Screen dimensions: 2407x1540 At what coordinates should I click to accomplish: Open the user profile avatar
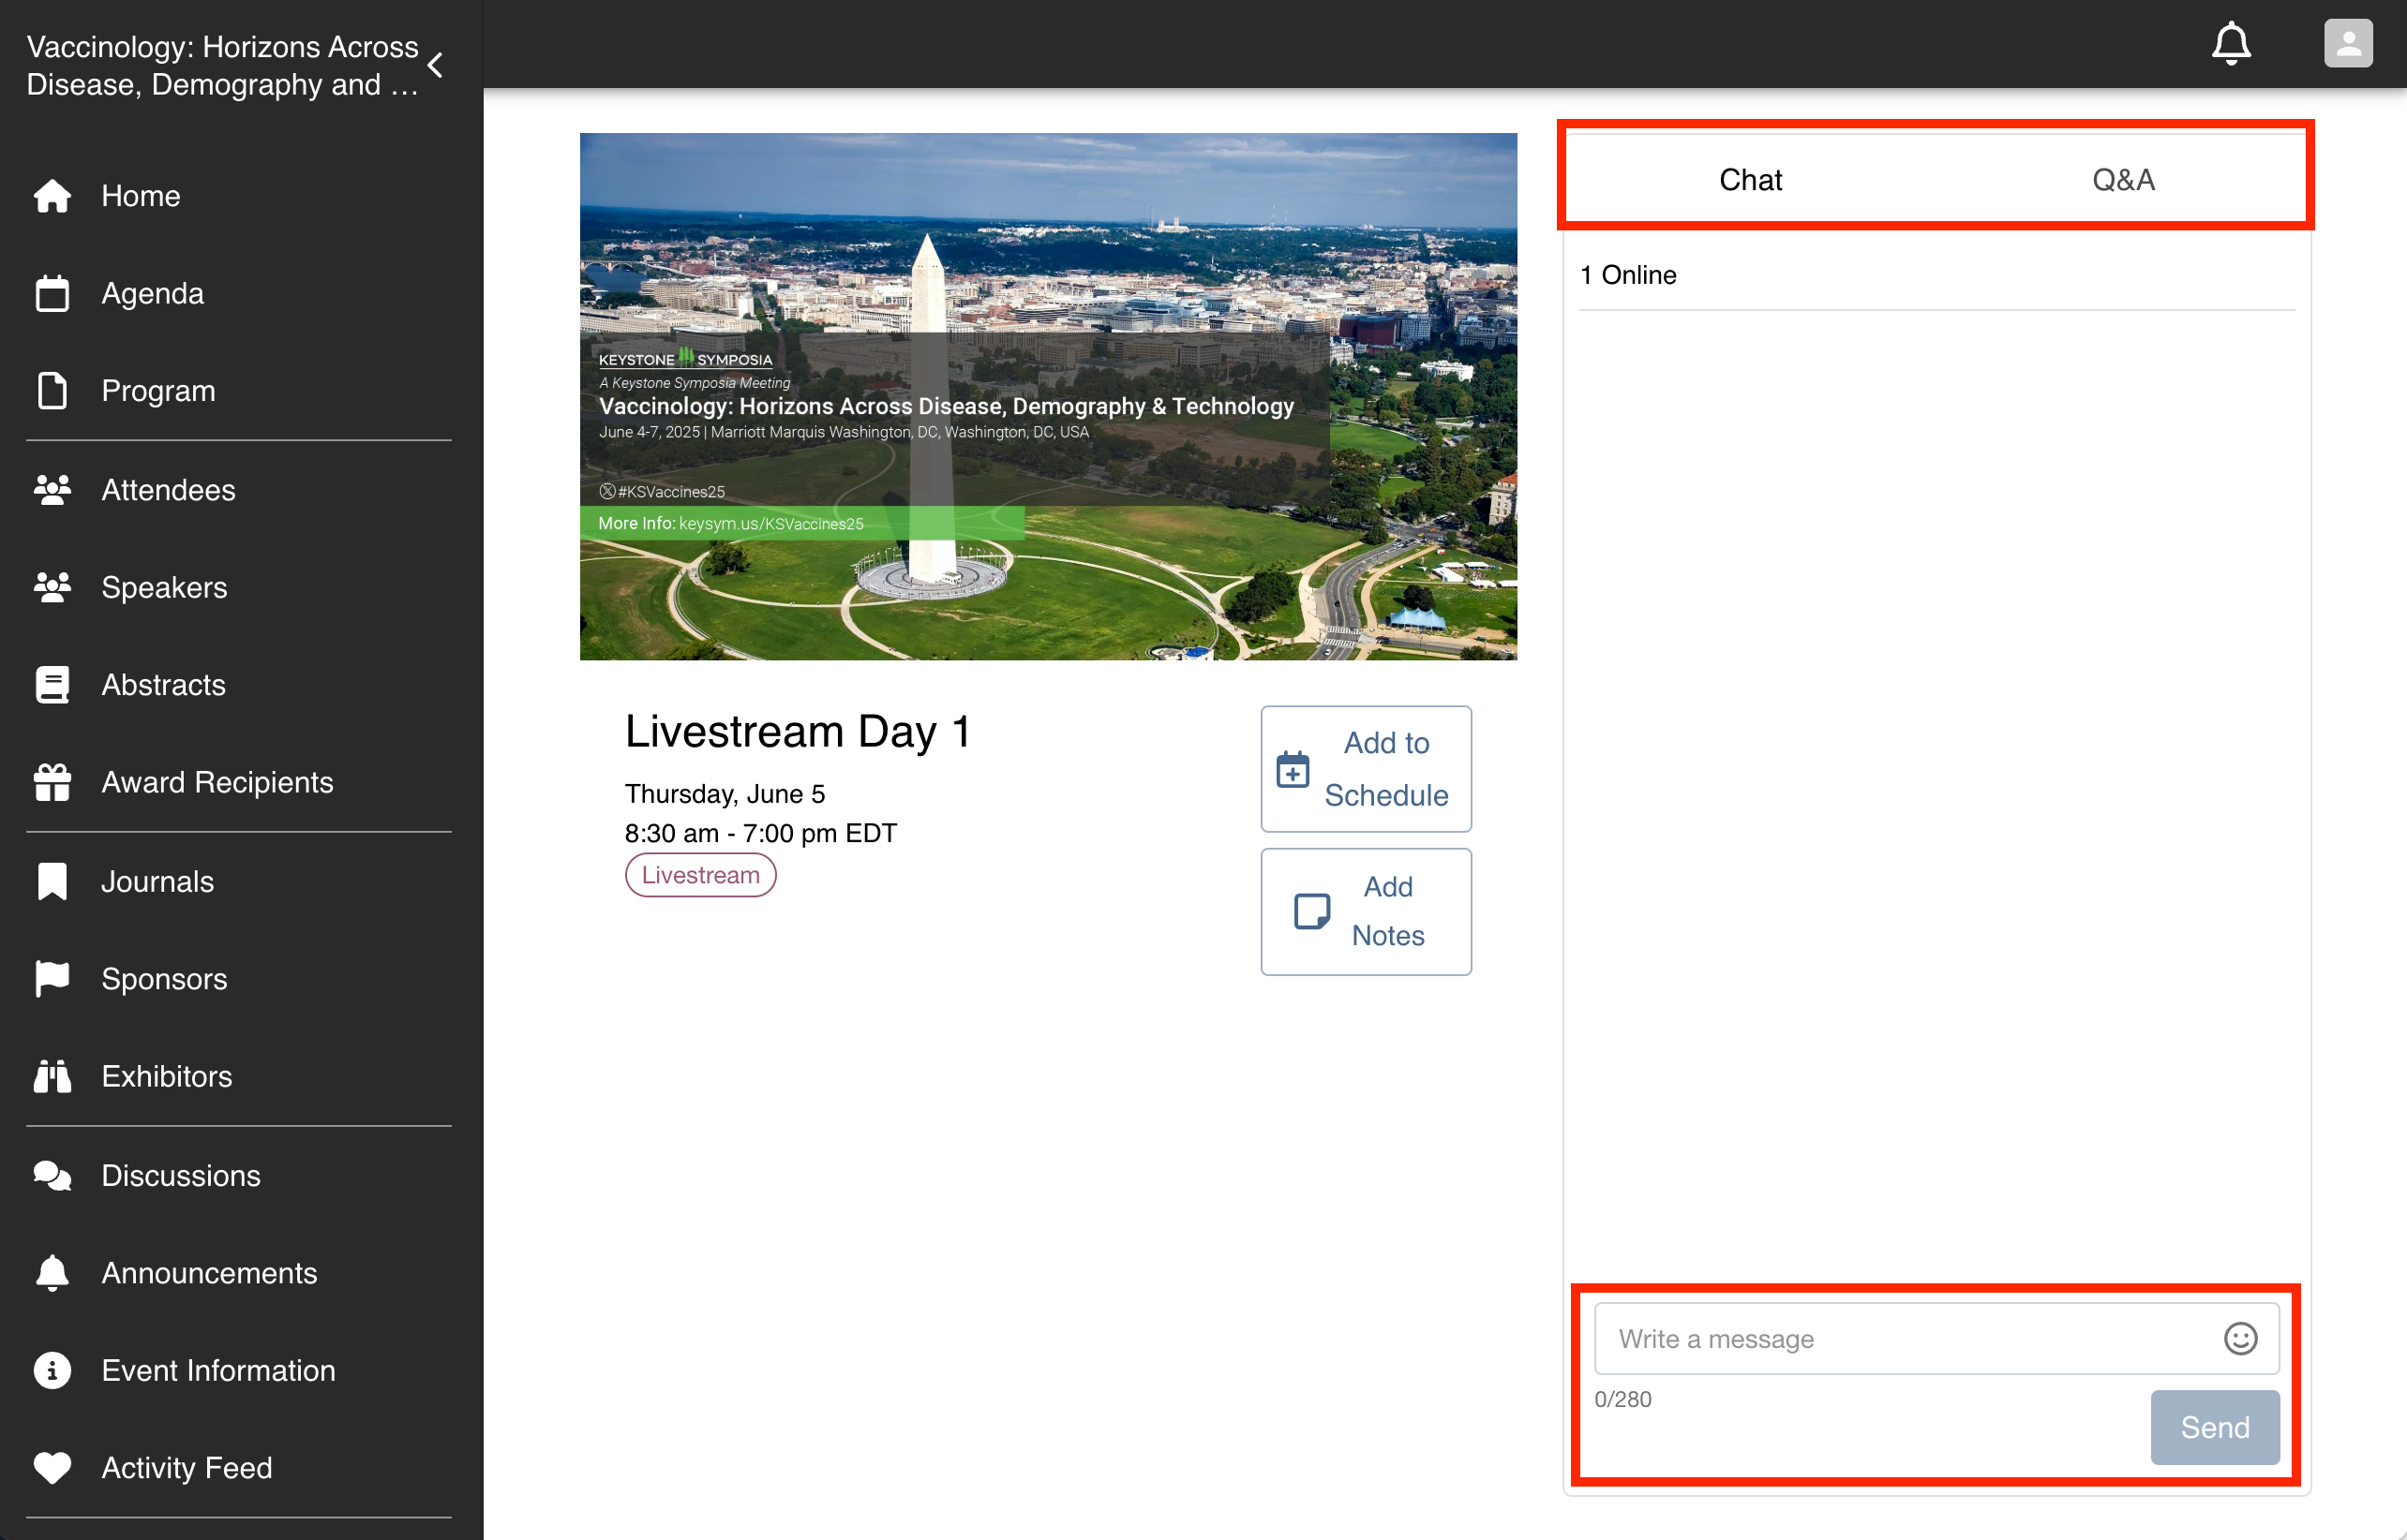point(2348,43)
